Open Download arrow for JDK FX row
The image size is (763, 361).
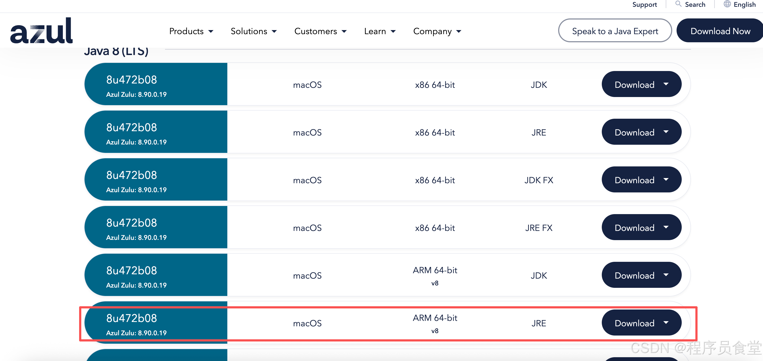click(x=666, y=180)
